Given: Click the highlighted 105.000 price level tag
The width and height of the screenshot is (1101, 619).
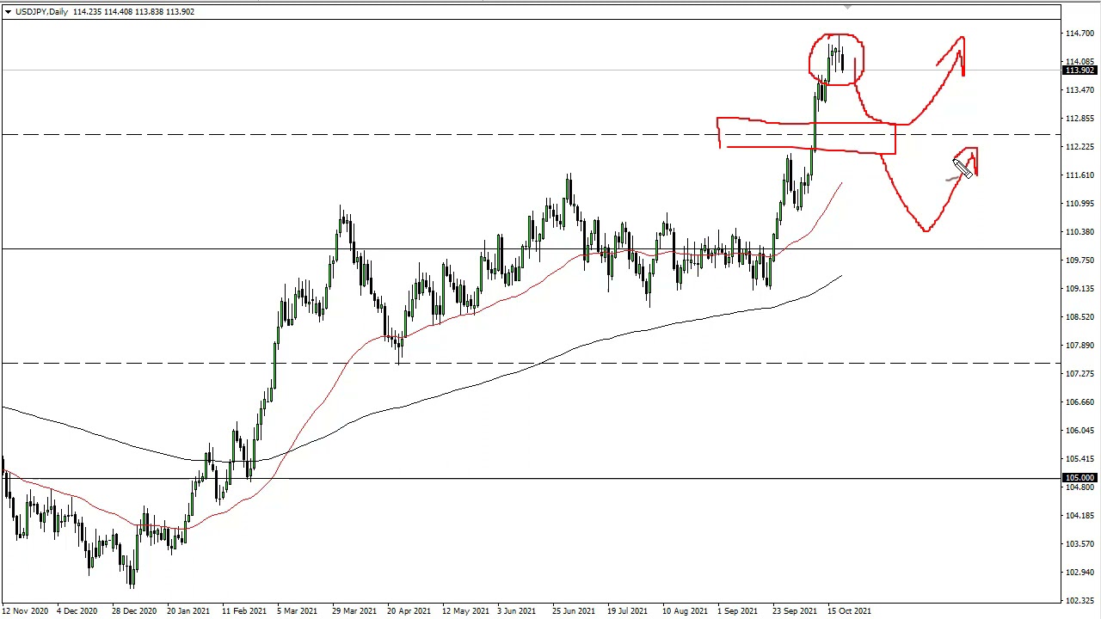Looking at the screenshot, I should point(1079,478).
